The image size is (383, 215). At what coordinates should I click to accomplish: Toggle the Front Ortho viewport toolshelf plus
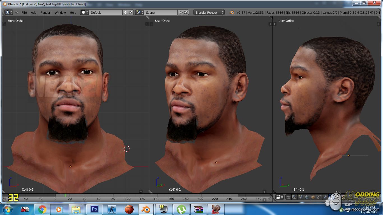click(x=4, y=24)
